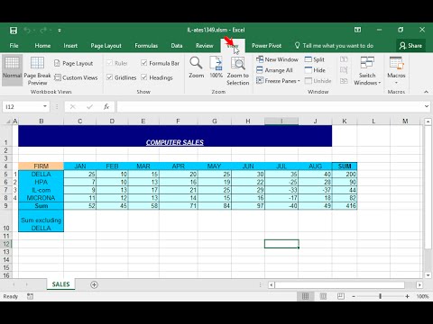433x324 pixels.
Task: Click Split in Window group
Action: [315, 59]
